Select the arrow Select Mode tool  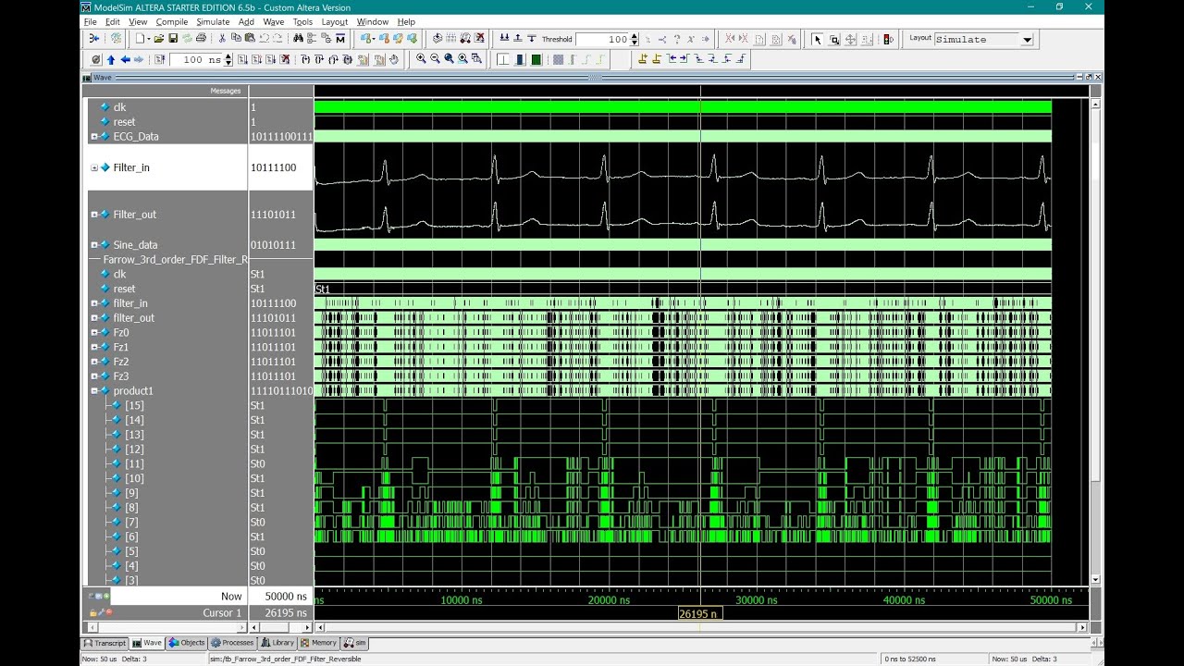pyautogui.click(x=818, y=39)
